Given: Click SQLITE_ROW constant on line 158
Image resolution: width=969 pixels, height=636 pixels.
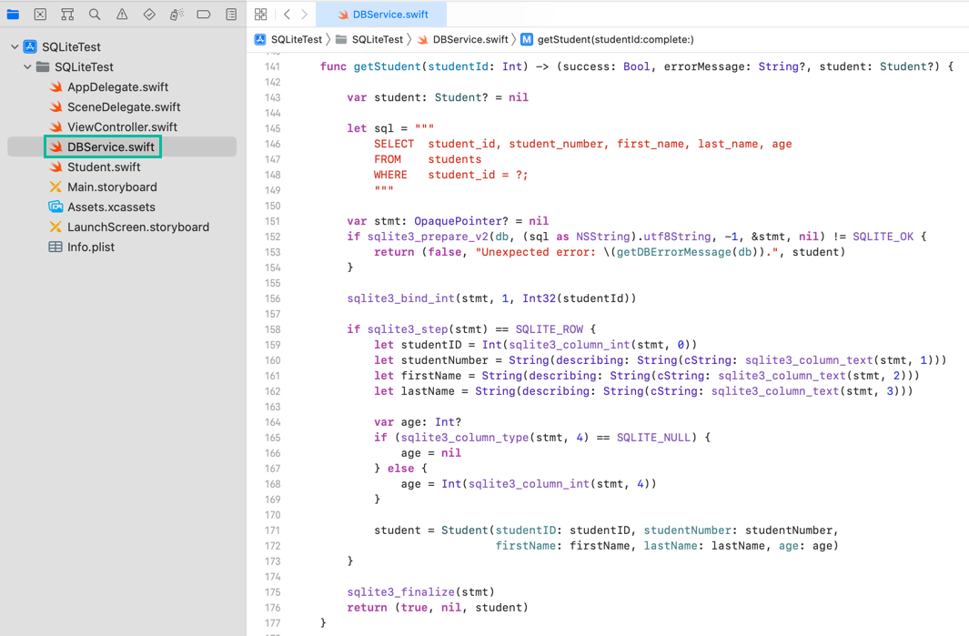Looking at the screenshot, I should tap(550, 329).
